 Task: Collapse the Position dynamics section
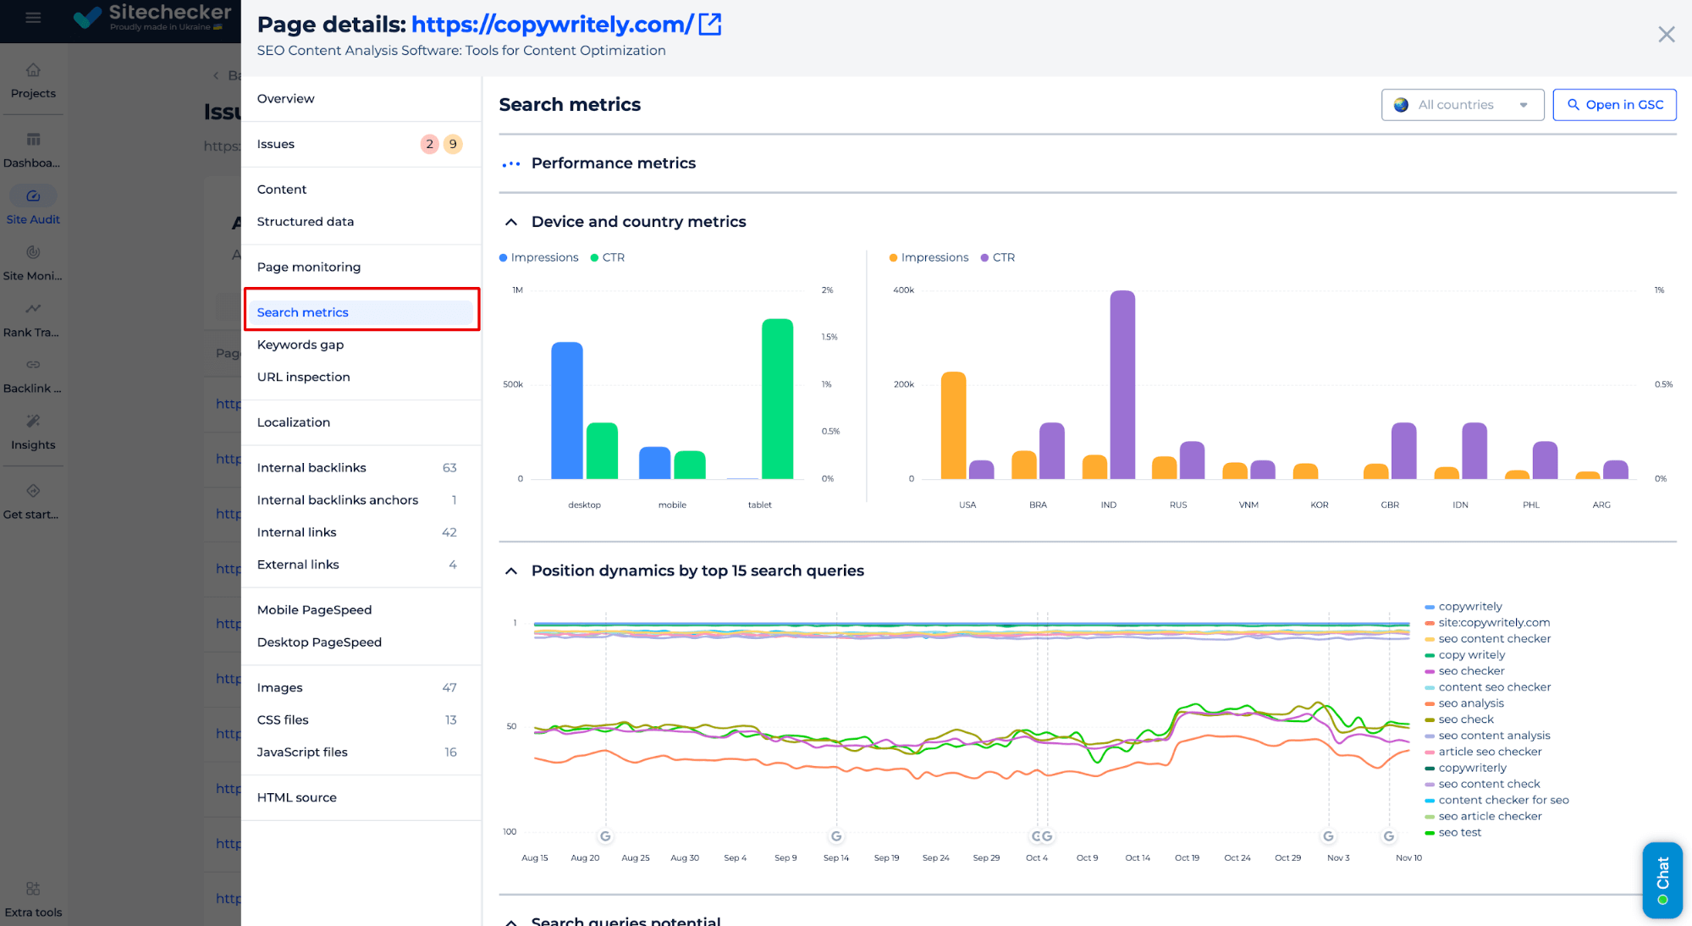(512, 570)
